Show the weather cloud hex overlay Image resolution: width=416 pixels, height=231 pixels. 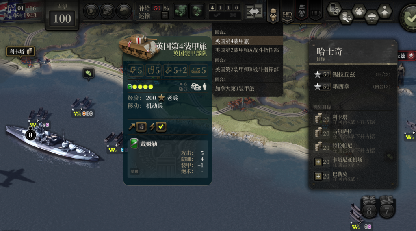[372, 17]
